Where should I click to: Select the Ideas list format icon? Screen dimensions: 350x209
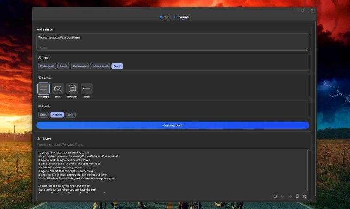(87, 89)
